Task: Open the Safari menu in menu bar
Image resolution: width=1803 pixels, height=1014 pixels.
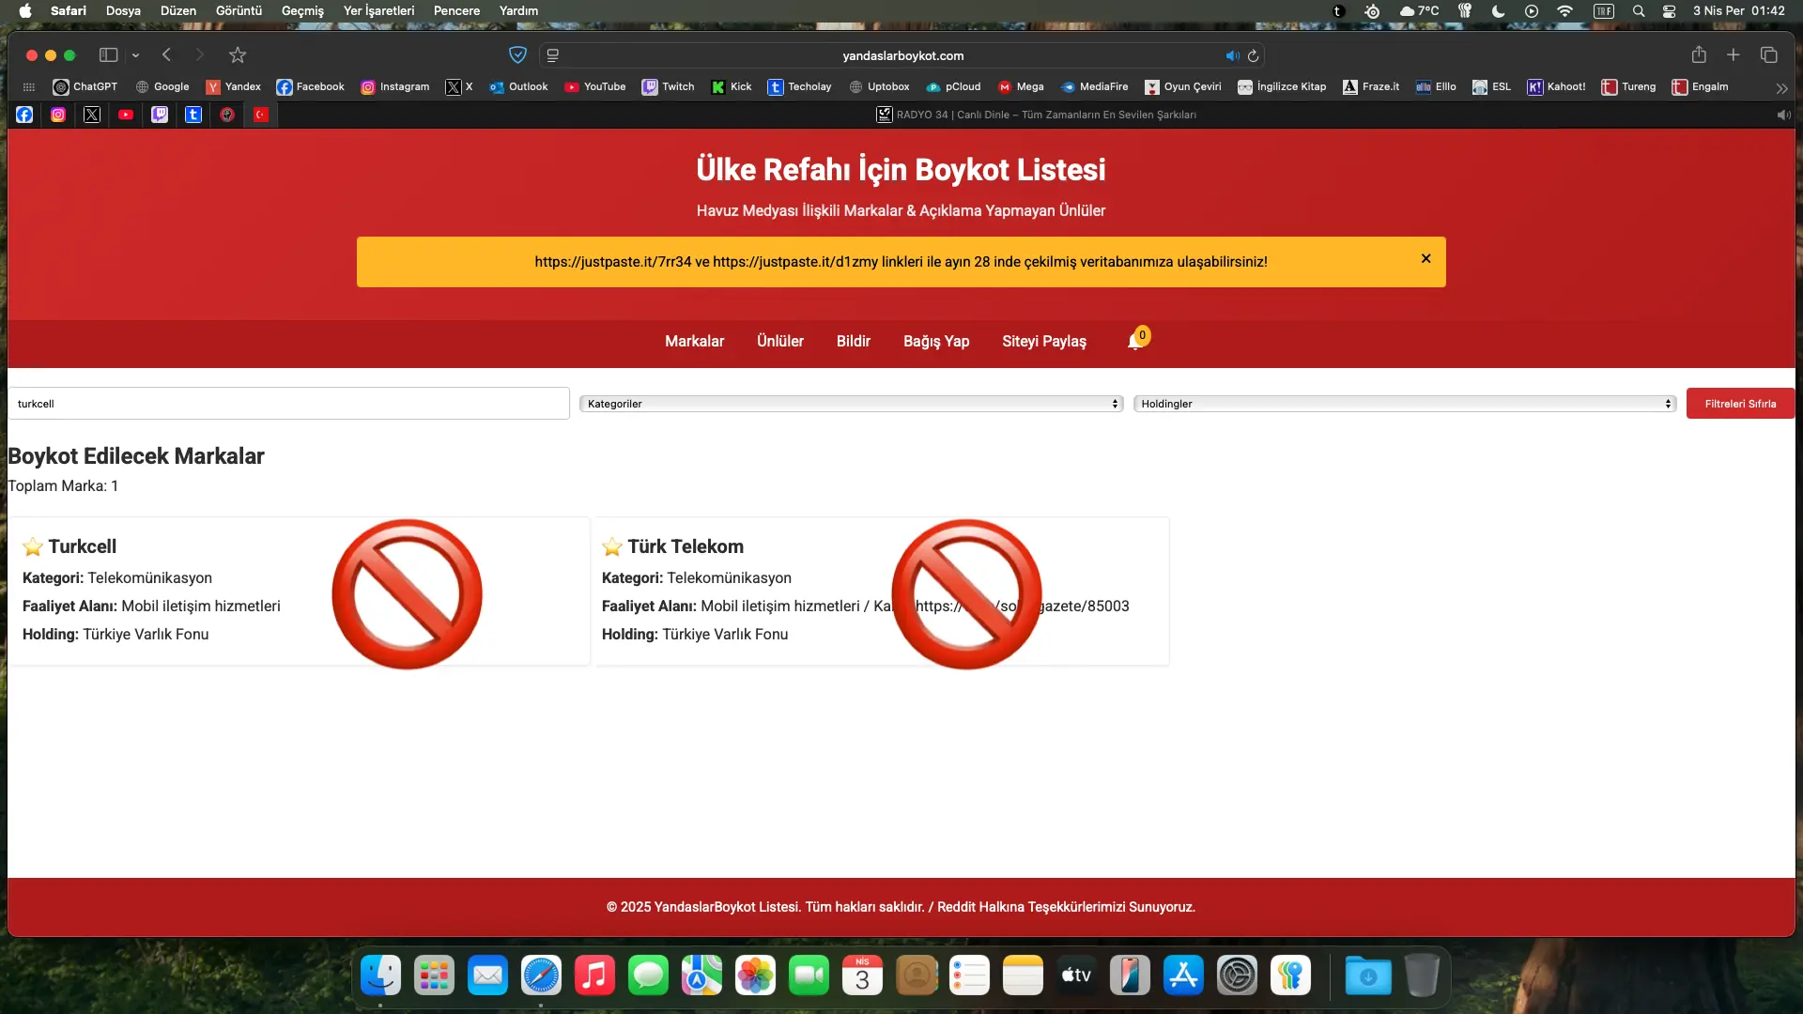Action: tap(69, 10)
